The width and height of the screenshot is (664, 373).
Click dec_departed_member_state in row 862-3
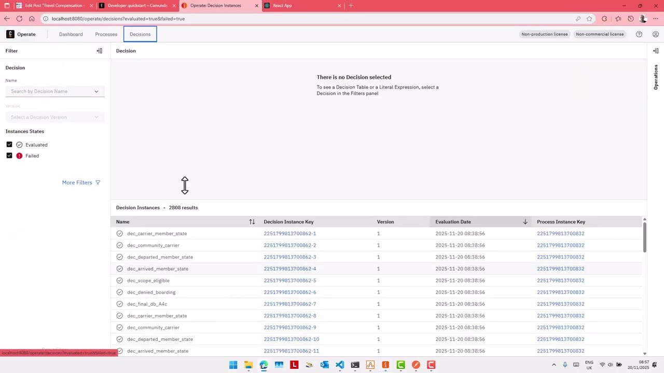click(160, 257)
